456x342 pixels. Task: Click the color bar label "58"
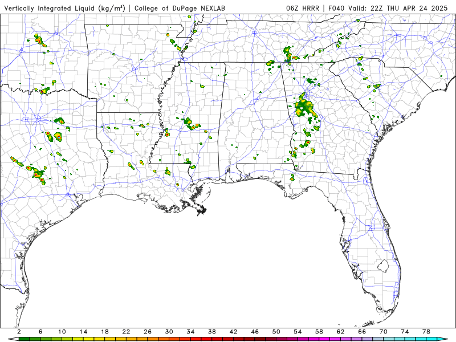319,332
